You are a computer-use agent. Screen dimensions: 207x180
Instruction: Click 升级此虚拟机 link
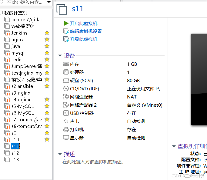pos(84,39)
